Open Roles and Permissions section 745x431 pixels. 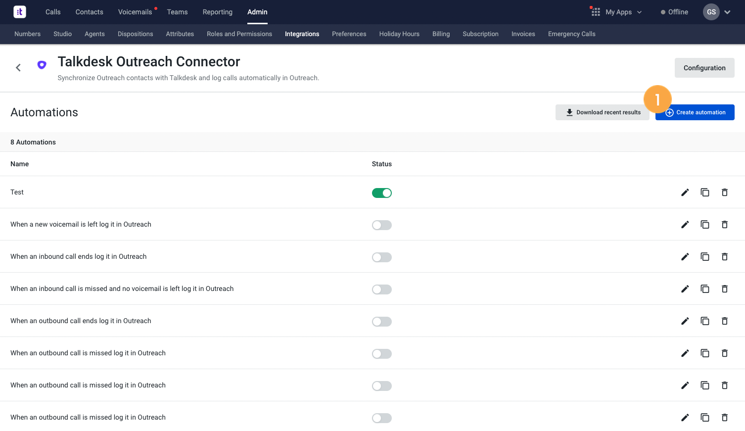[239, 34]
